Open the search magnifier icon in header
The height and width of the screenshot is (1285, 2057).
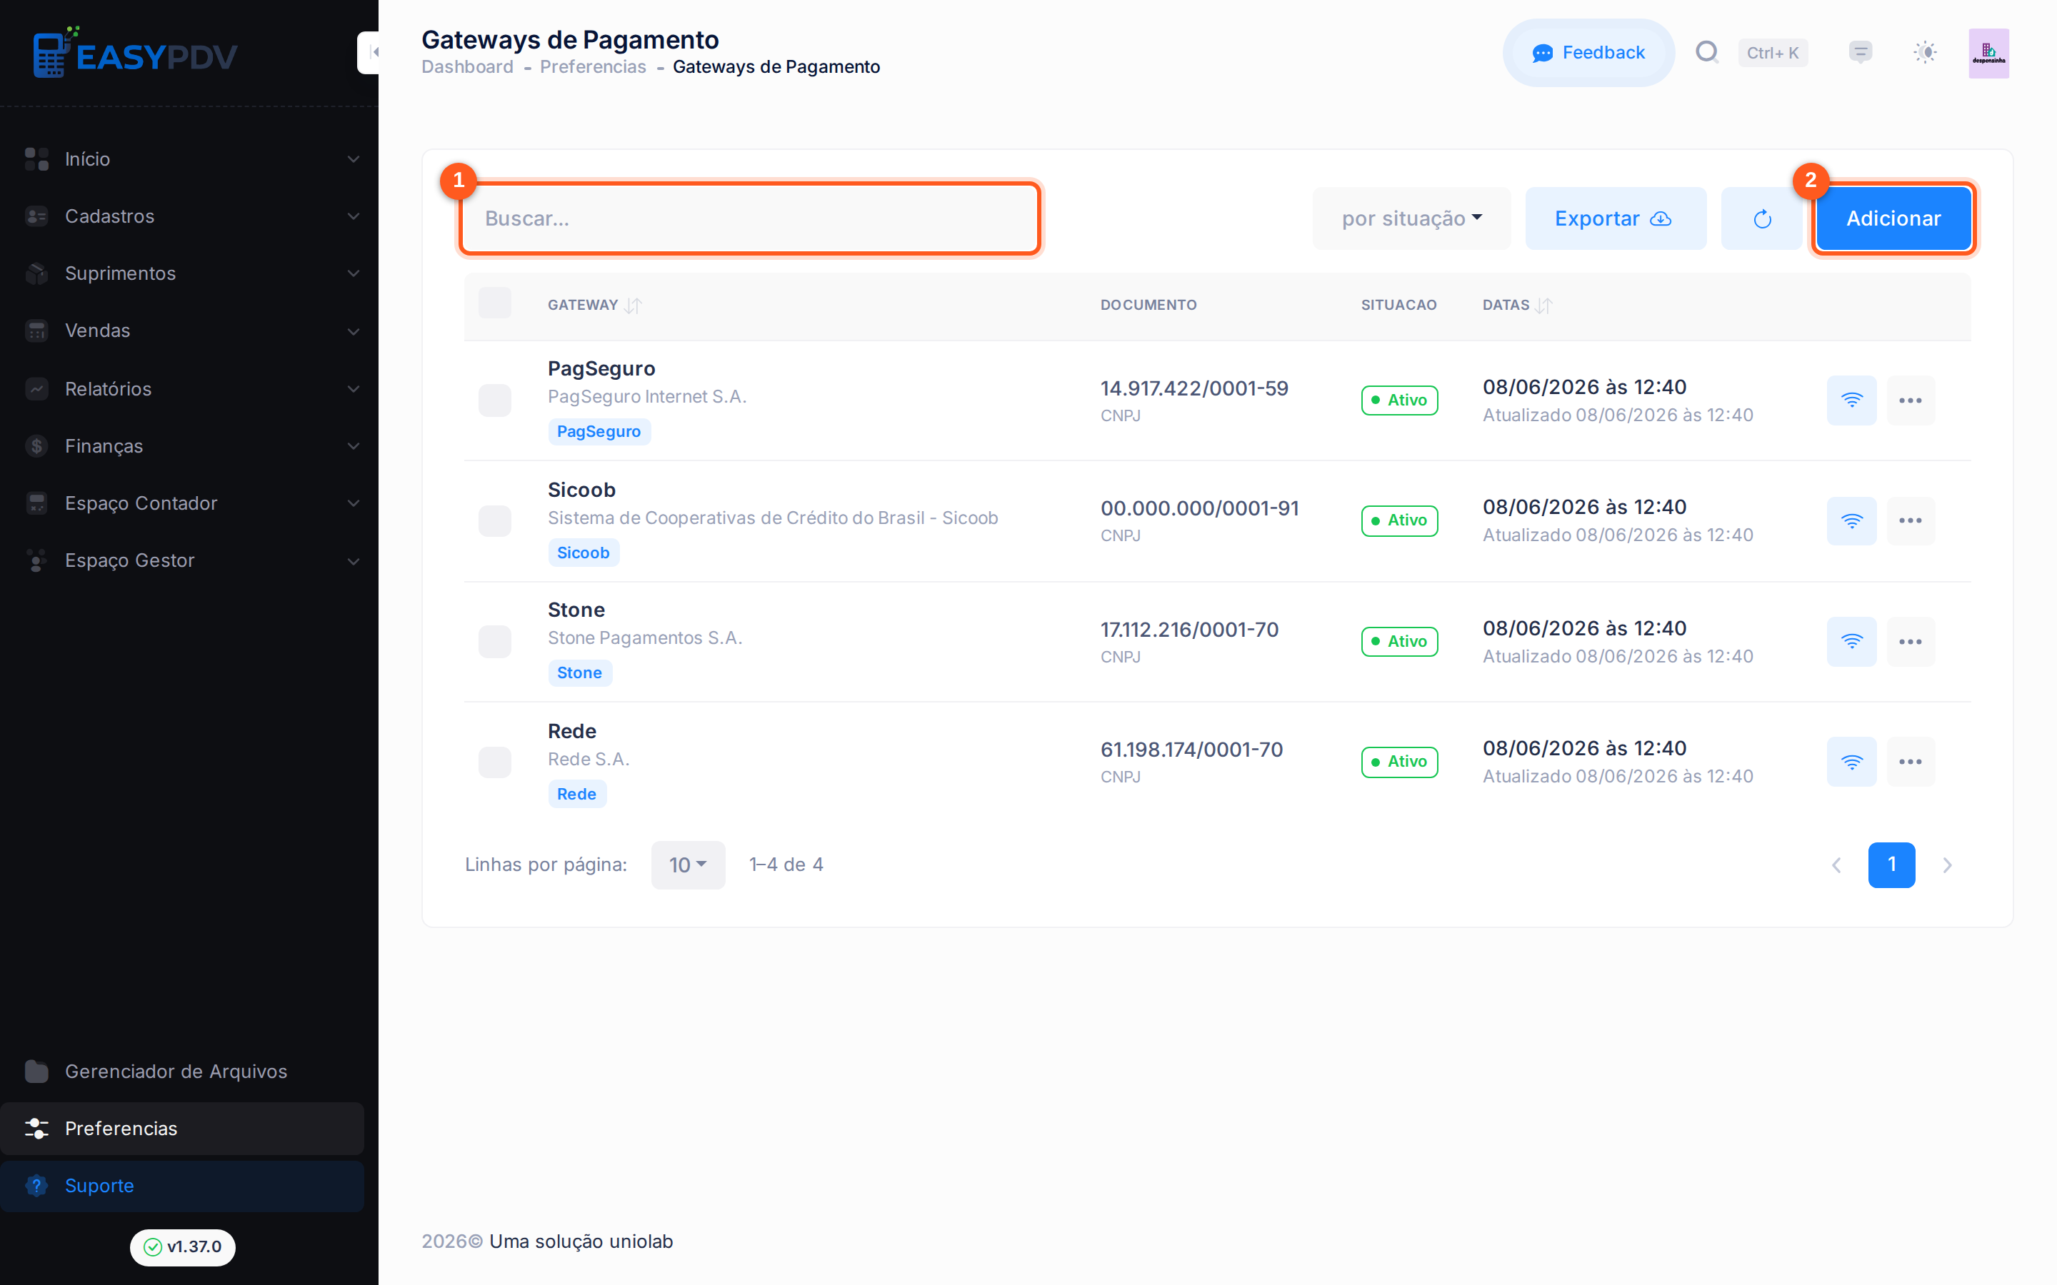[1707, 53]
